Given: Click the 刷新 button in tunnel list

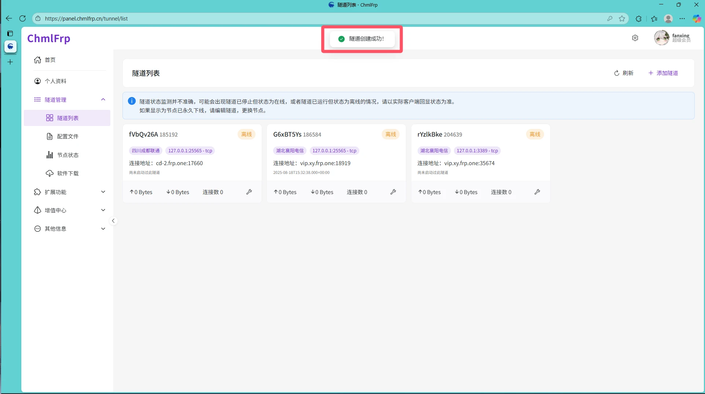Looking at the screenshot, I should (x=624, y=73).
